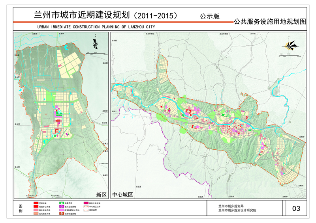This screenshot has height=223, width=316.
Task: Click the 行政办公用地 legend swatch
Action: [36, 207]
